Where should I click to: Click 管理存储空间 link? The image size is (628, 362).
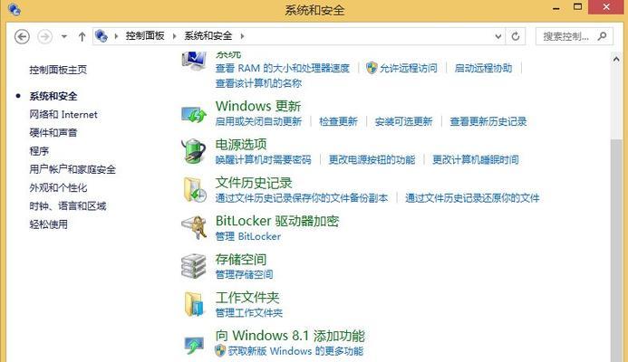coord(245,274)
